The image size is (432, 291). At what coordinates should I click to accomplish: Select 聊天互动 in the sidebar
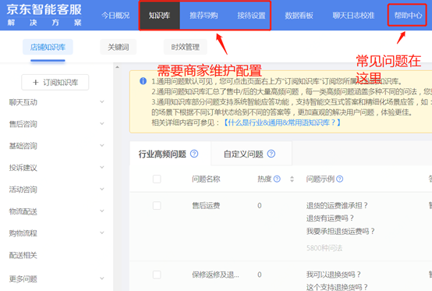tap(23, 102)
